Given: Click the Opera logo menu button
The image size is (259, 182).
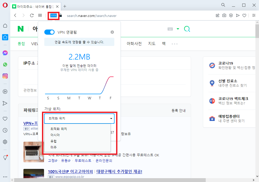Looking at the screenshot, I should (5, 5).
